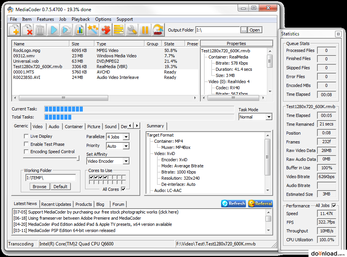Click the Total Tasks progress bar

(139, 117)
